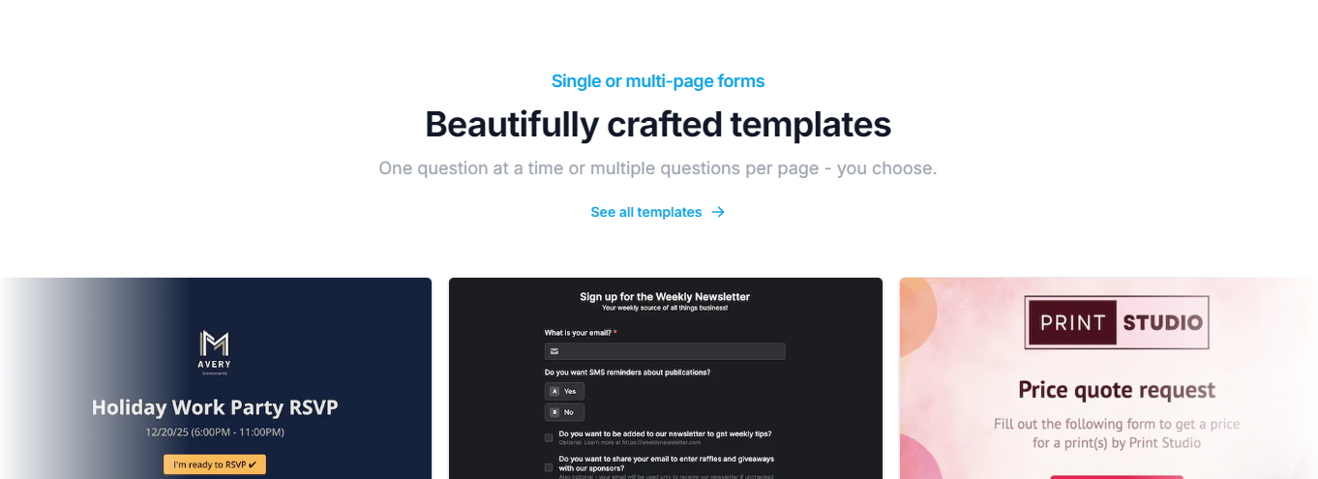Image resolution: width=1318 pixels, height=479 pixels.
Task: Click into the What is your email field
Action: click(x=665, y=351)
